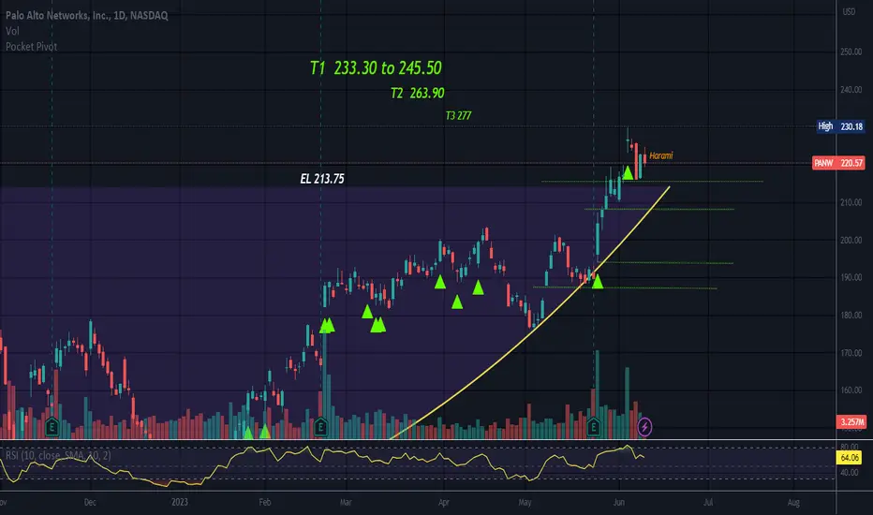Screen dimensions: 873x515
Task: Select the Pocket Pivot indicator label
Action: pyautogui.click(x=31, y=47)
